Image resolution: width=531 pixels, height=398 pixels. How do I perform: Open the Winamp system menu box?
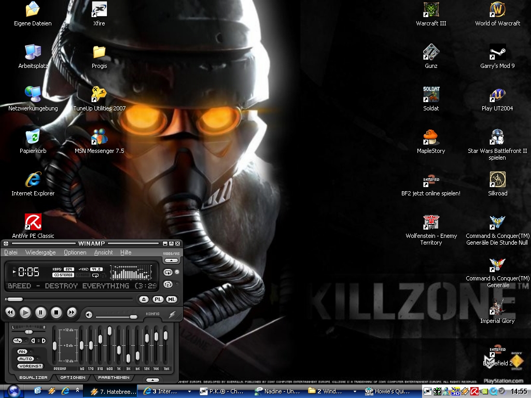point(6,244)
